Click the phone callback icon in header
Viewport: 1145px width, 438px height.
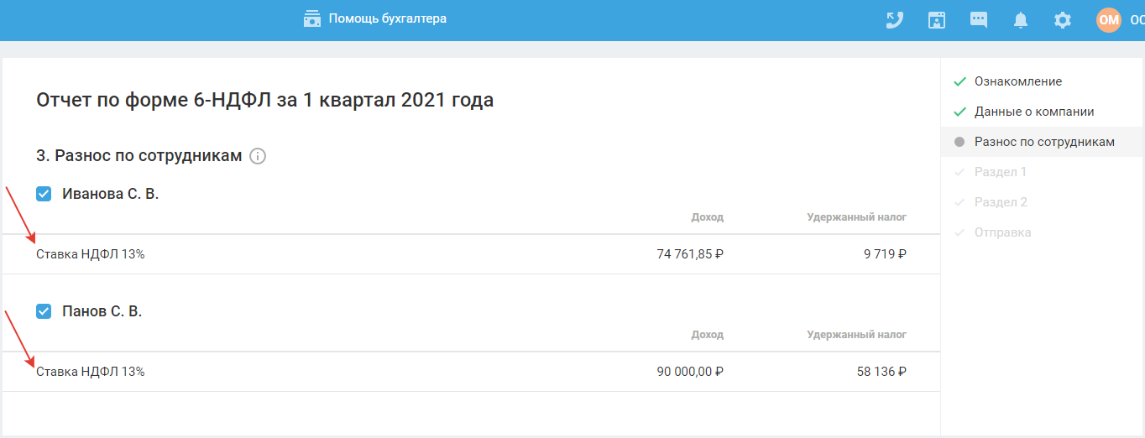click(x=895, y=19)
